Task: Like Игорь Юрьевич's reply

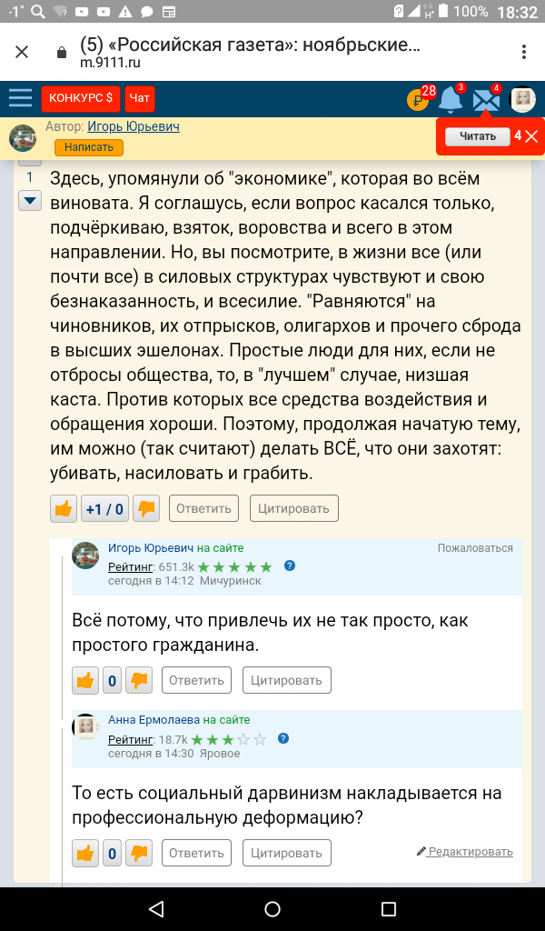Action: [85, 679]
